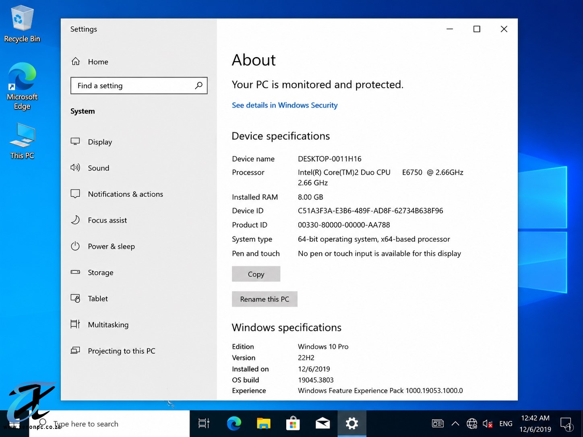Screen dimensions: 583x437
Task: Click the Multitasking icon
Action: click(x=75, y=324)
